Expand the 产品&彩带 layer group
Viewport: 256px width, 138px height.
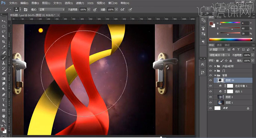[x=215, y=66]
